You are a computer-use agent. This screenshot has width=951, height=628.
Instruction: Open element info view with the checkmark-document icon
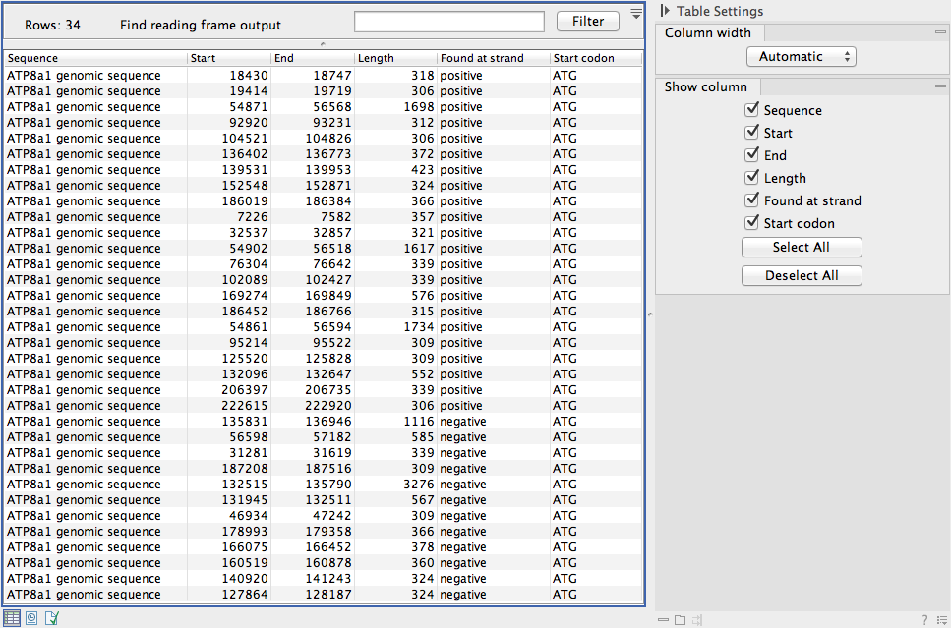click(51, 617)
